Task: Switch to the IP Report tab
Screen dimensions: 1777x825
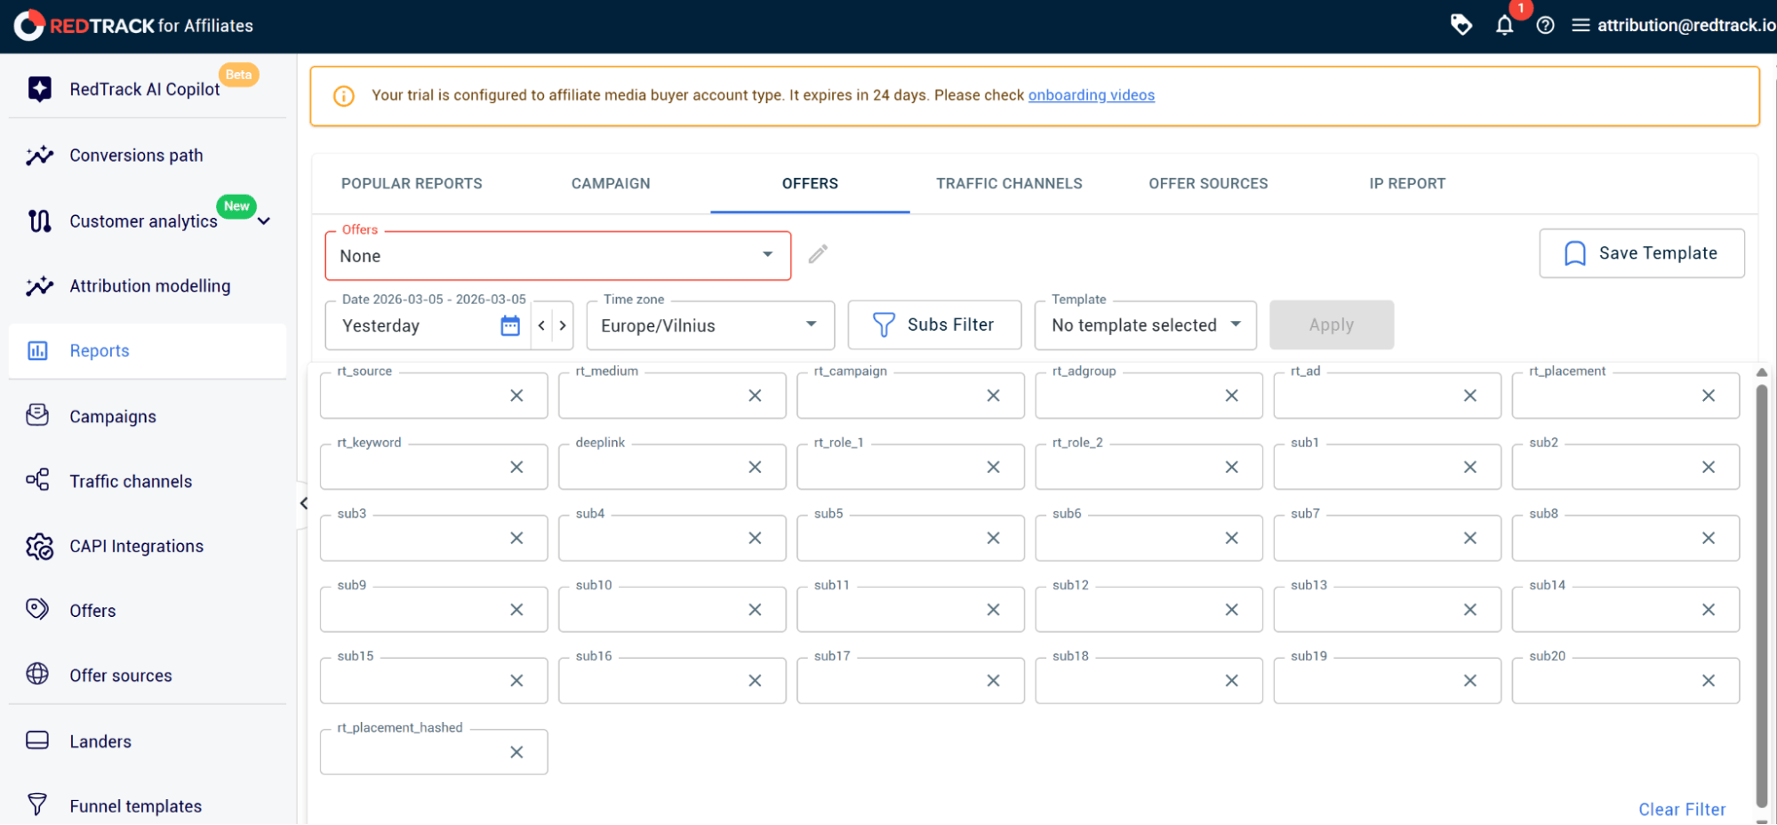Action: click(1407, 183)
